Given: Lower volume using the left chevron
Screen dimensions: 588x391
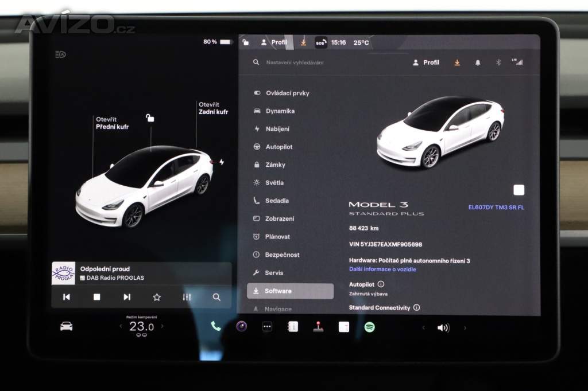Looking at the screenshot, I should [x=423, y=327].
